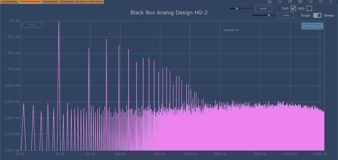Click the 2000 Hz axis label

tap(220, 154)
